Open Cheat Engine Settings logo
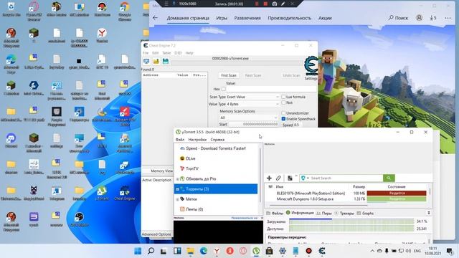 [x=311, y=66]
